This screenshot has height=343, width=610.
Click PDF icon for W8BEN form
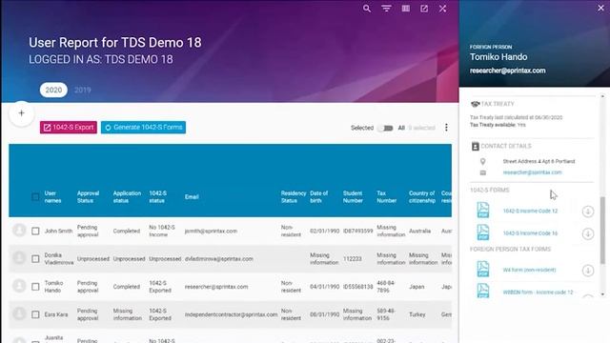click(483, 291)
